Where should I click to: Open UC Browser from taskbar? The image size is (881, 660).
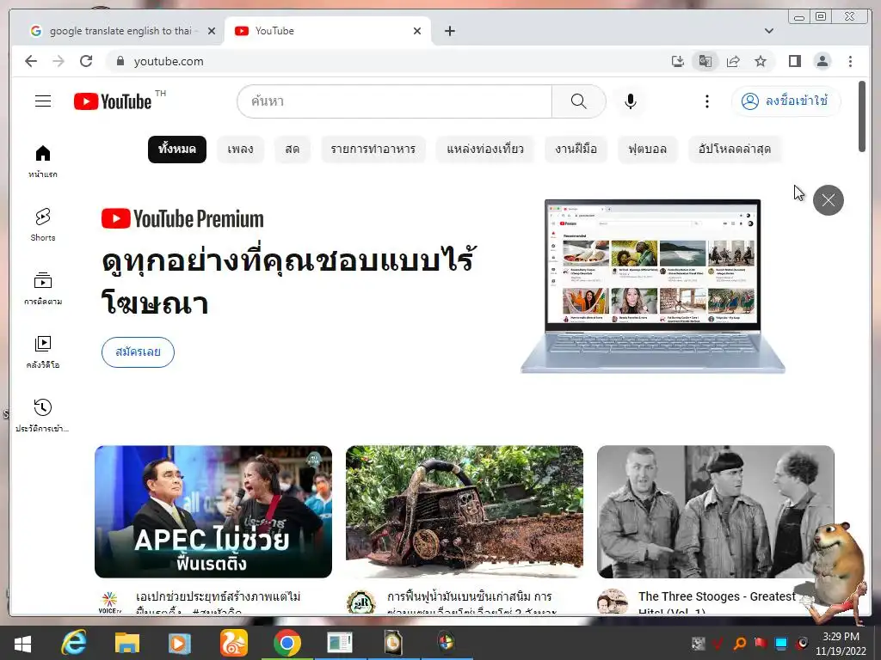233,643
